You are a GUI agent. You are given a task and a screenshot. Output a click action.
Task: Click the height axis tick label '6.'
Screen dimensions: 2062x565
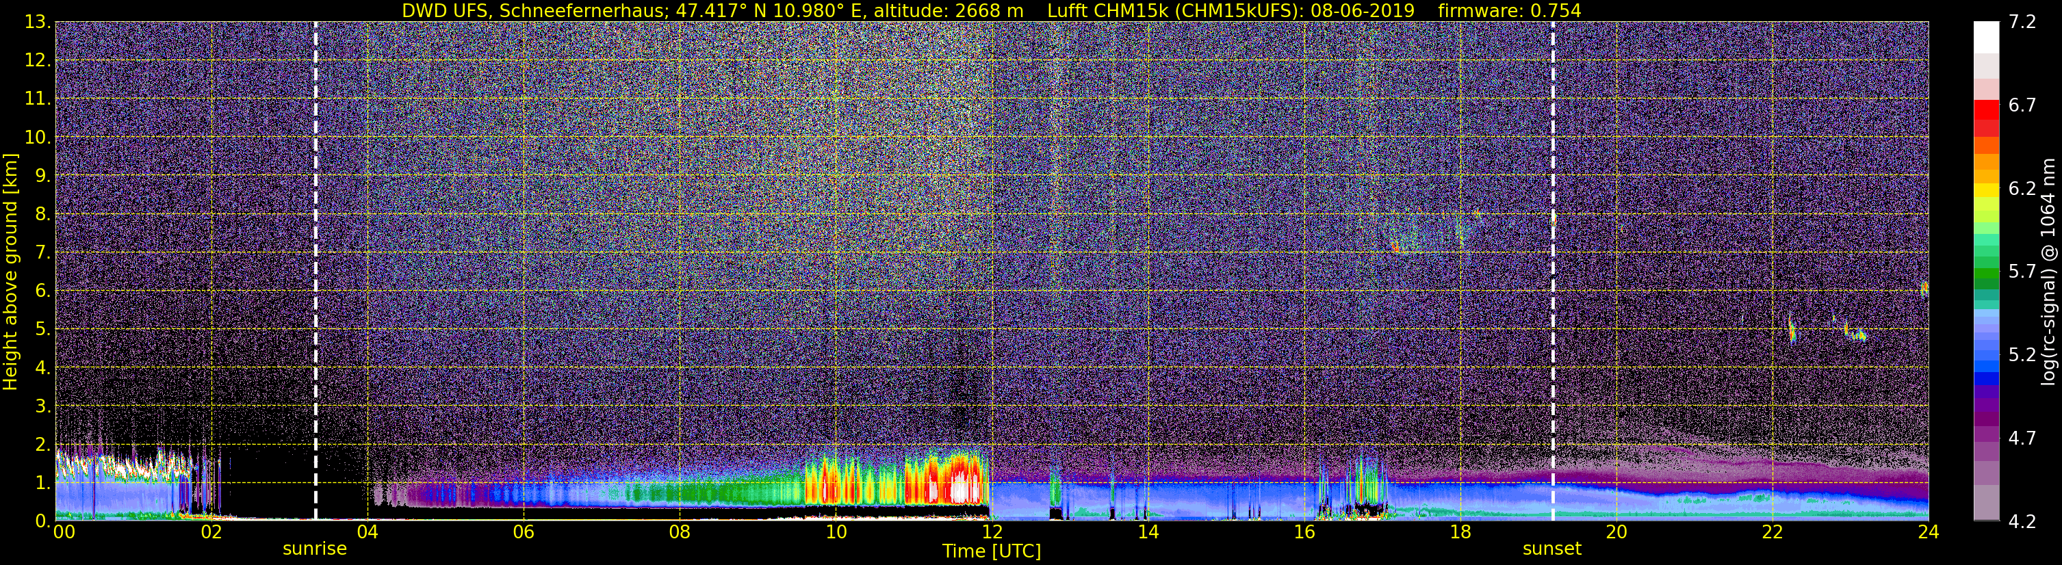click(42, 291)
